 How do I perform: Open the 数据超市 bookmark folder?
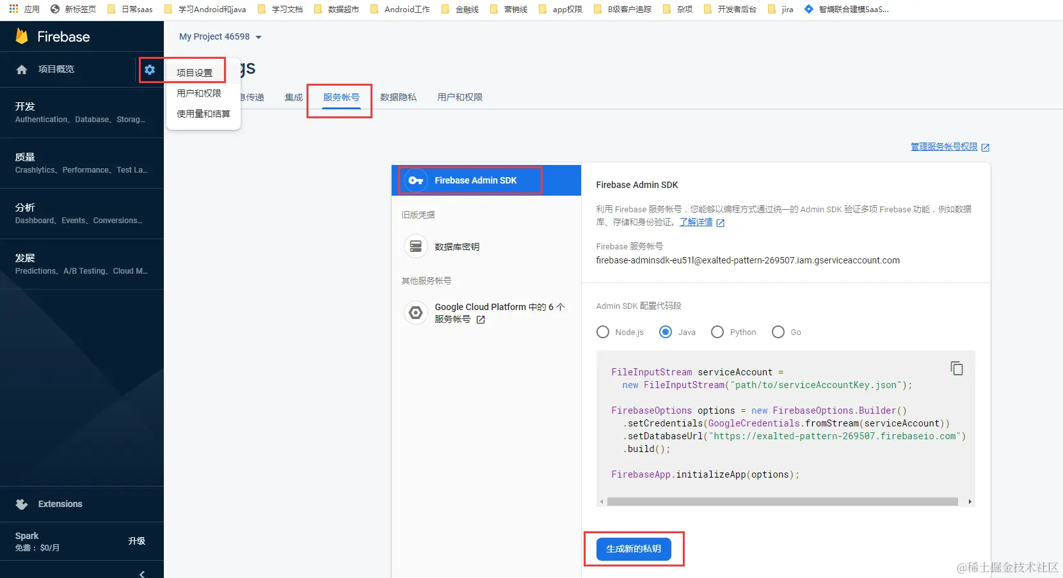[x=336, y=9]
